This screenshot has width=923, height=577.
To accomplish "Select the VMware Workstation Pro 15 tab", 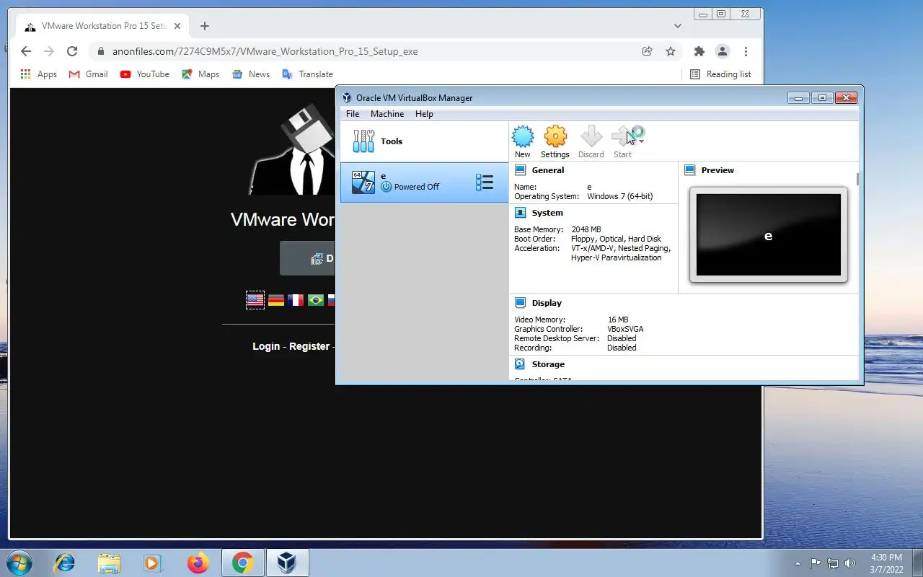I will point(102,26).
